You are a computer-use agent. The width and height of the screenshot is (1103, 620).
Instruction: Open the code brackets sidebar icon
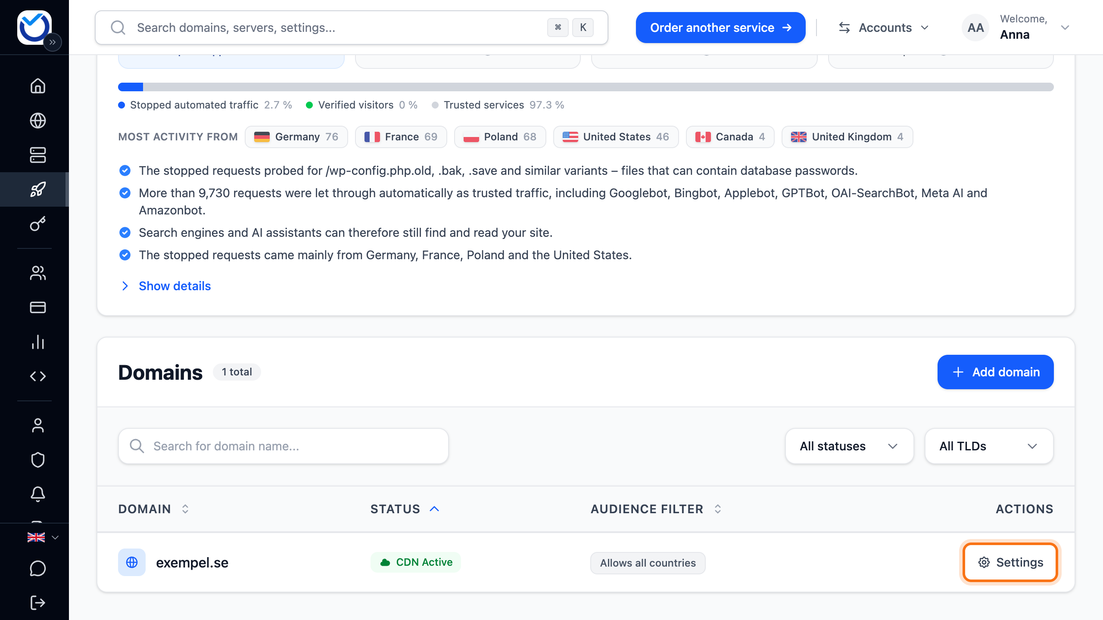[x=38, y=376]
